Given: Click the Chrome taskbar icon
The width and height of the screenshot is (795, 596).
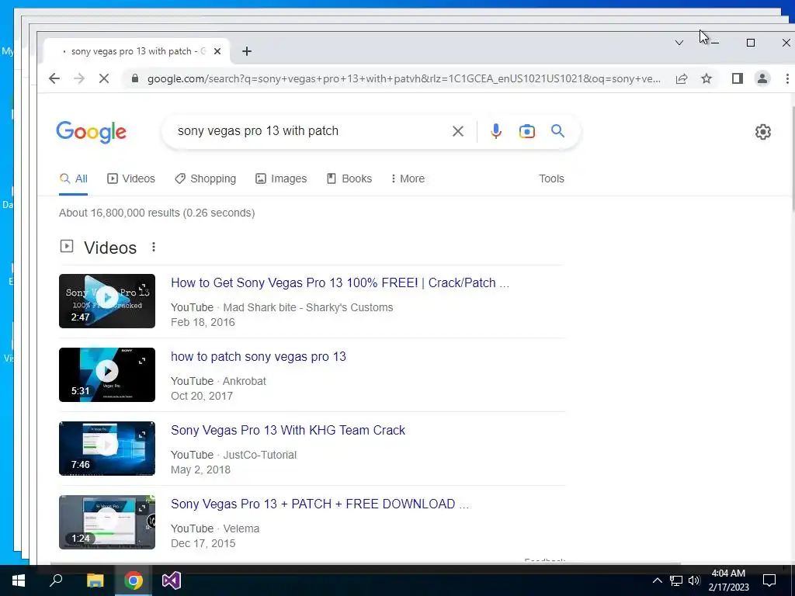Looking at the screenshot, I should [x=134, y=580].
